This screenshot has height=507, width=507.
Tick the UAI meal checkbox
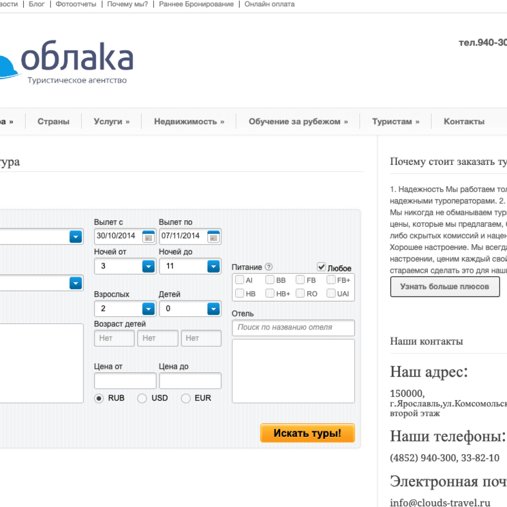[331, 293]
